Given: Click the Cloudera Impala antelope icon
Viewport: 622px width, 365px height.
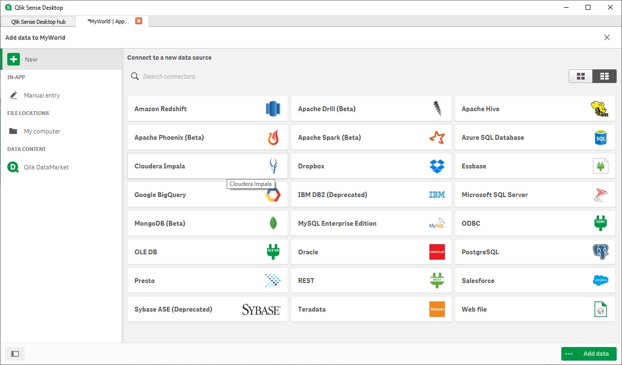Looking at the screenshot, I should pos(274,166).
